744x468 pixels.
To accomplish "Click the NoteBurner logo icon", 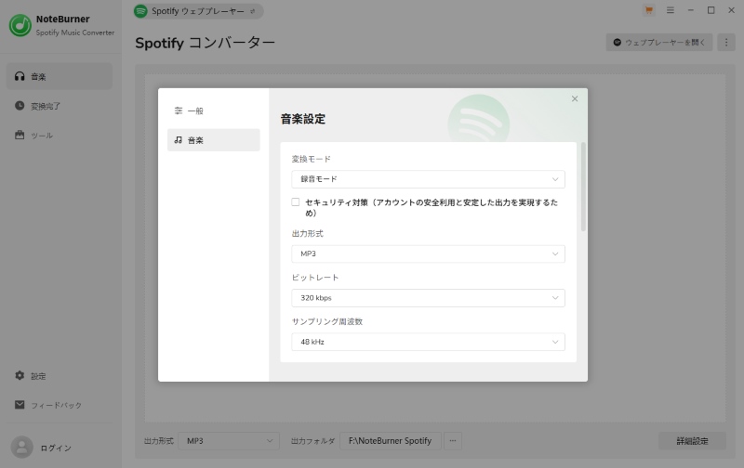I will point(20,25).
